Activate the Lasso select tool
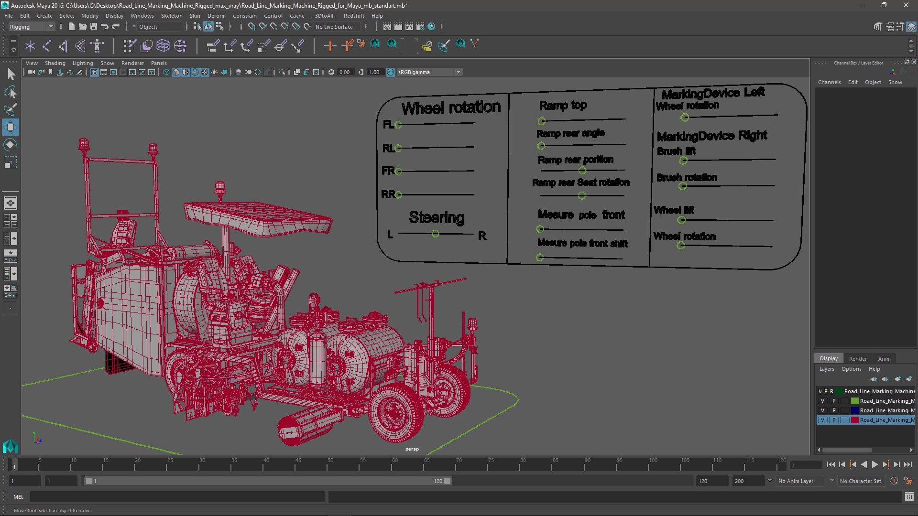Screen dimensions: 918x516 pos(11,92)
